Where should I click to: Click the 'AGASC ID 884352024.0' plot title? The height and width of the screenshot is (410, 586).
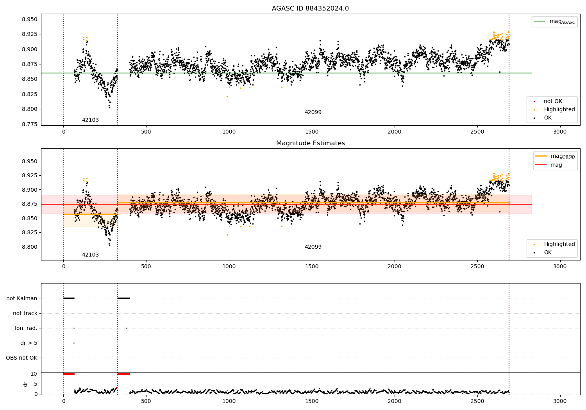click(310, 9)
